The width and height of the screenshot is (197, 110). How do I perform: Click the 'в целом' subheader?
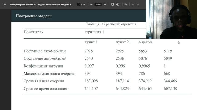146,42
